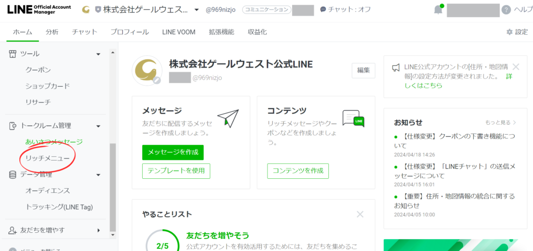Screen dimensions: 533x251
Task: Click the settings gear icon
Action: [x=510, y=32]
